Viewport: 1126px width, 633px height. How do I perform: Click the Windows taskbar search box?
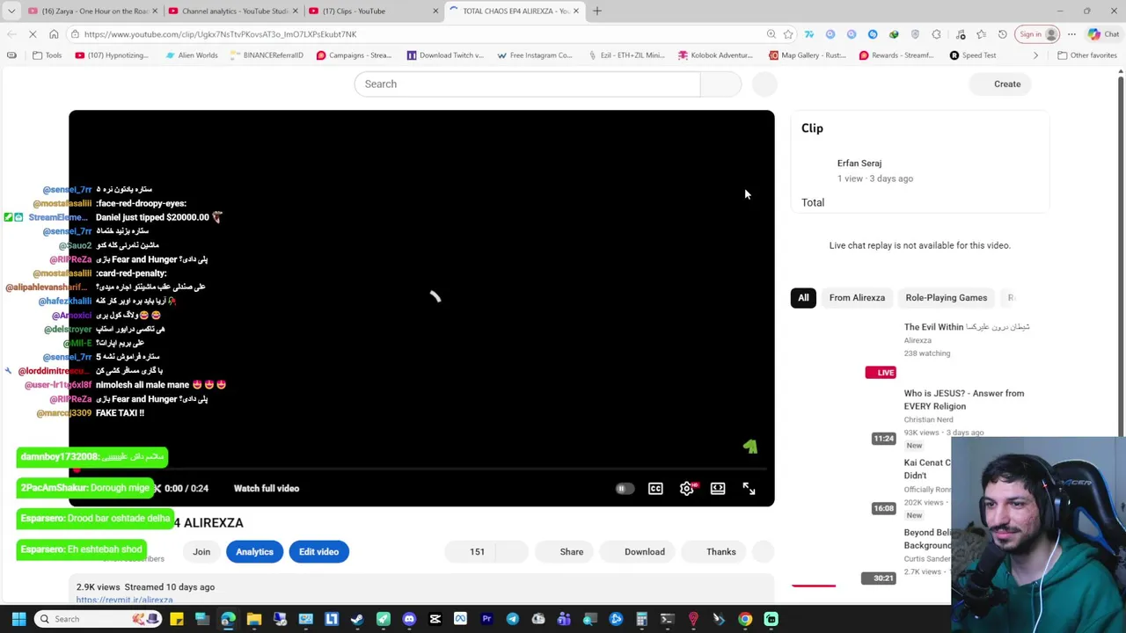pyautogui.click(x=99, y=619)
